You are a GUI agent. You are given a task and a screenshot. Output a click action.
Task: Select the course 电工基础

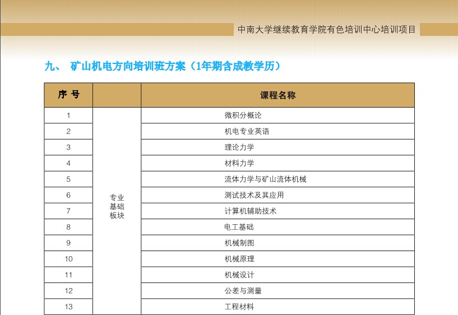(x=239, y=227)
